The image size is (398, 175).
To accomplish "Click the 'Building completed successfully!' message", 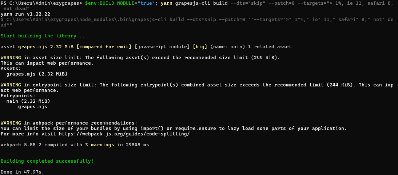I will [x=47, y=161].
